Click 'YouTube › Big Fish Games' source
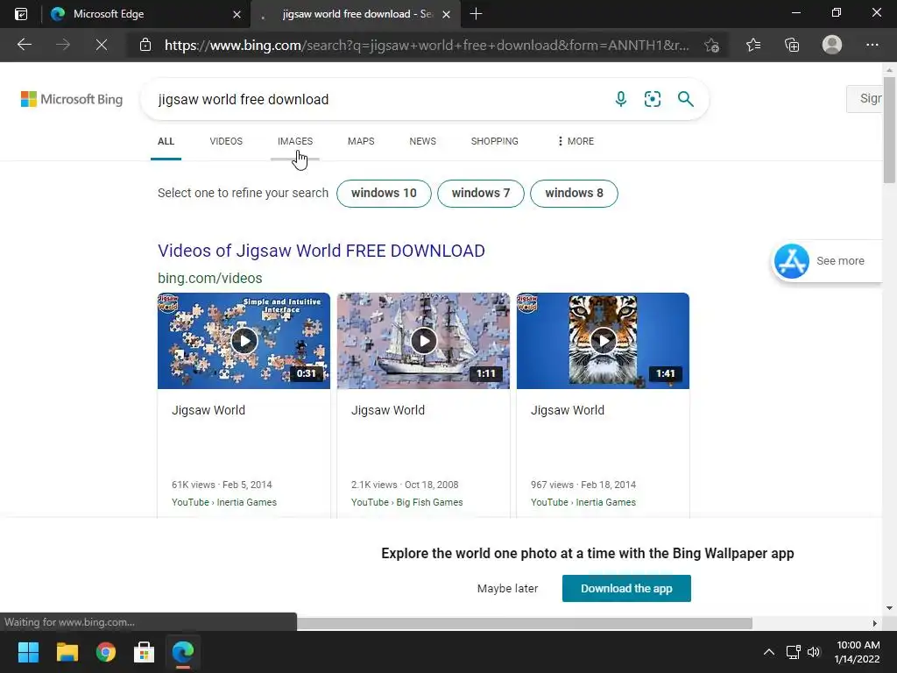 coord(406,502)
